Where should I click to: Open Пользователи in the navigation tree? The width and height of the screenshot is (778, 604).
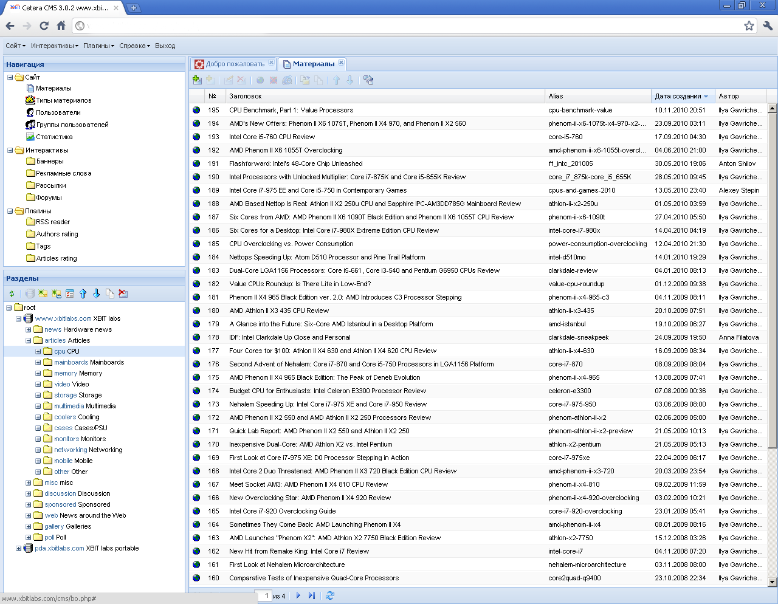point(58,112)
